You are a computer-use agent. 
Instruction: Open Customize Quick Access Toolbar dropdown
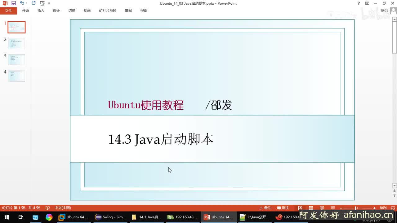49,3
